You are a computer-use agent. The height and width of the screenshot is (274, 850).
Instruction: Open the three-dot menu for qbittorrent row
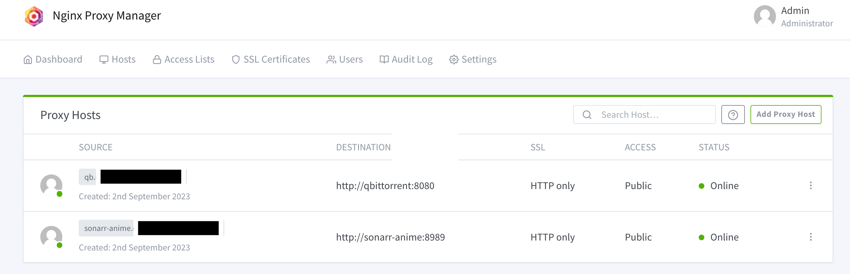pyautogui.click(x=811, y=186)
